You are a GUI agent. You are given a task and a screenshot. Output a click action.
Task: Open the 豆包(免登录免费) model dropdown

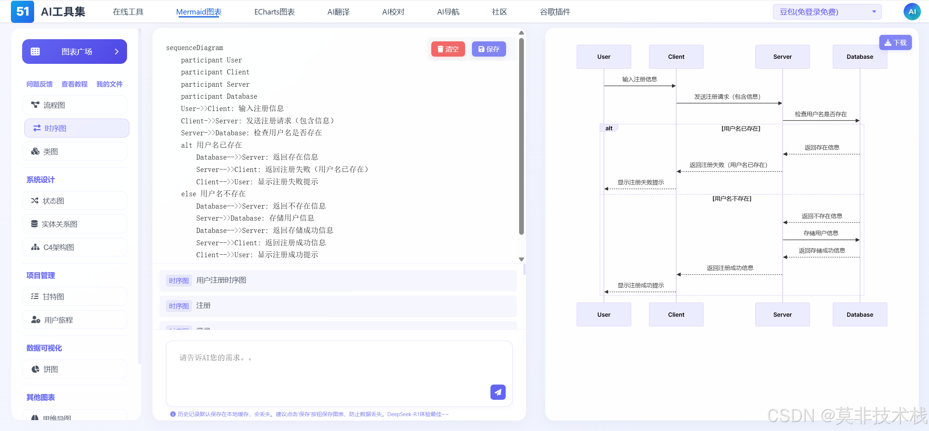pos(827,12)
